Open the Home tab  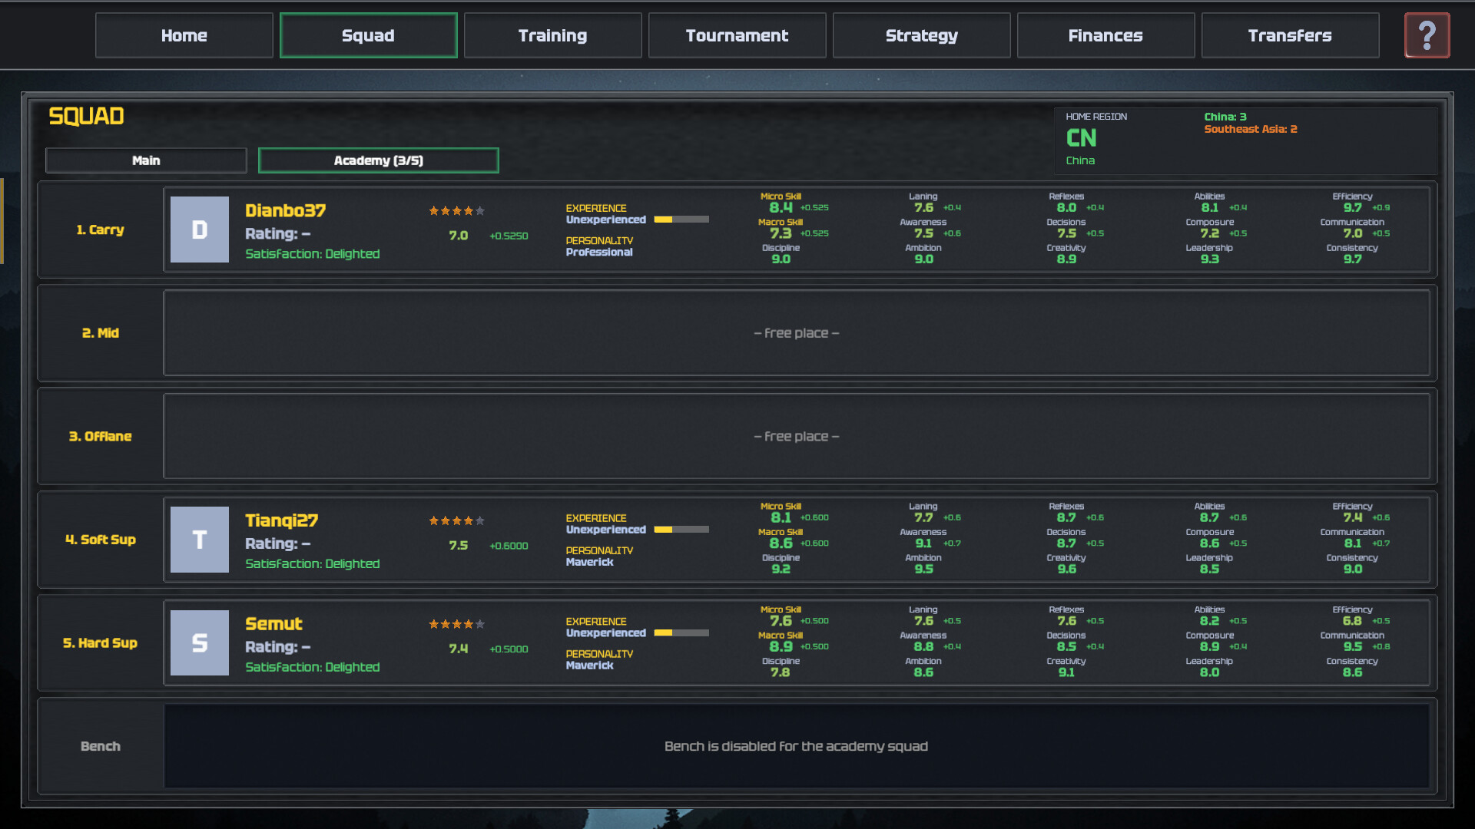tap(184, 35)
